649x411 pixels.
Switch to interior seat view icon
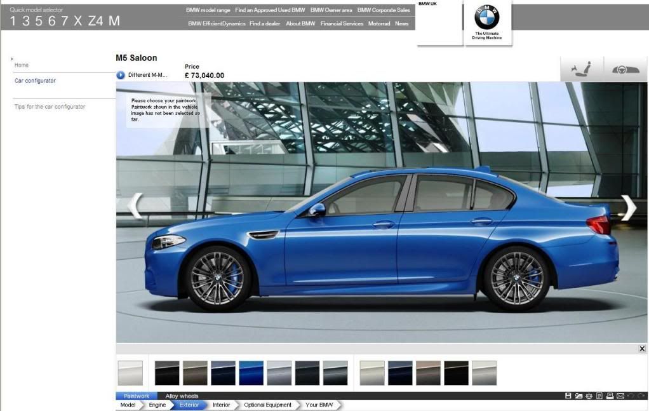pyautogui.click(x=582, y=69)
